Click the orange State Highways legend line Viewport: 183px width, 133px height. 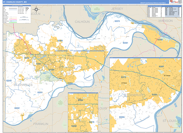coord(13,18)
